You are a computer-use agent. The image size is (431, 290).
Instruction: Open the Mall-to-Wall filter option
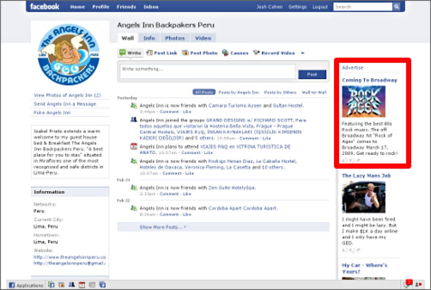coord(313,92)
